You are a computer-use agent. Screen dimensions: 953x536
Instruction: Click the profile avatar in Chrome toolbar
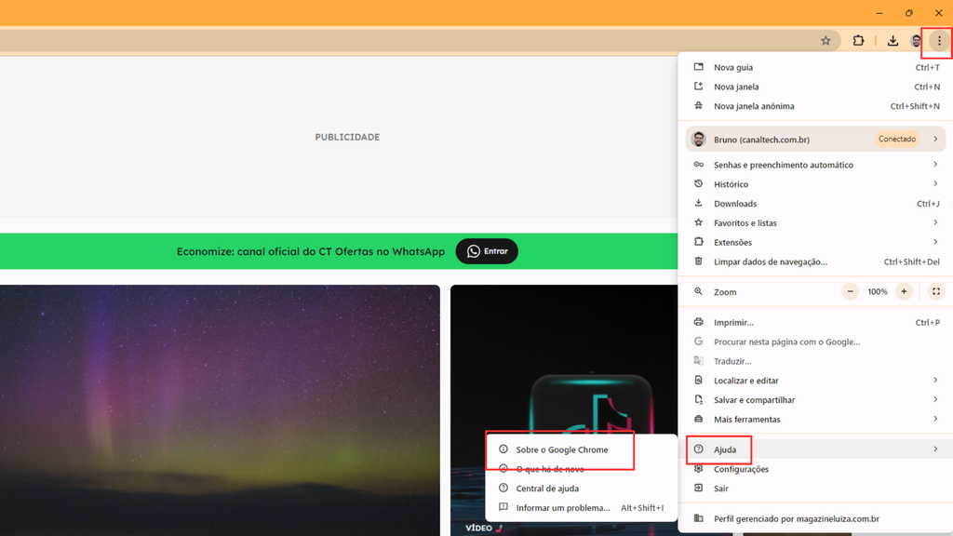point(916,41)
